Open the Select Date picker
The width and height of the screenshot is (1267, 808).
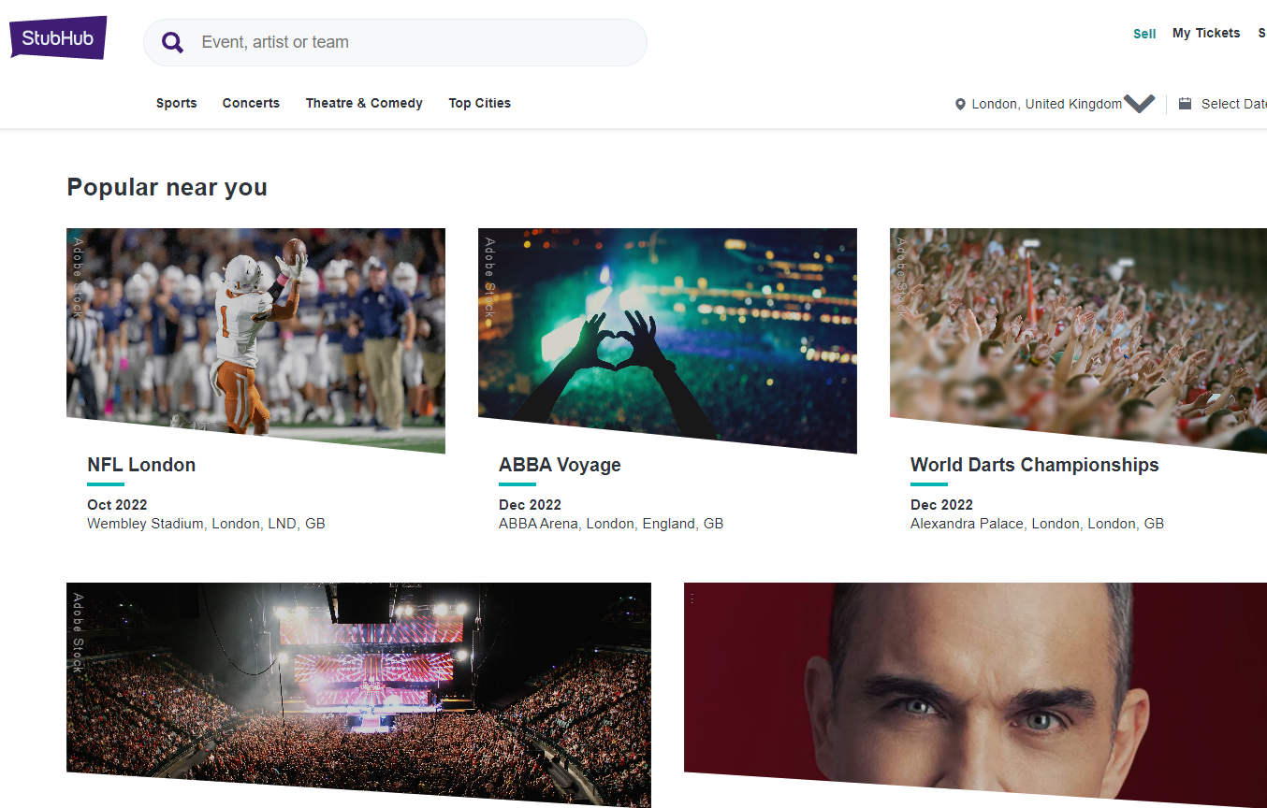(x=1232, y=104)
